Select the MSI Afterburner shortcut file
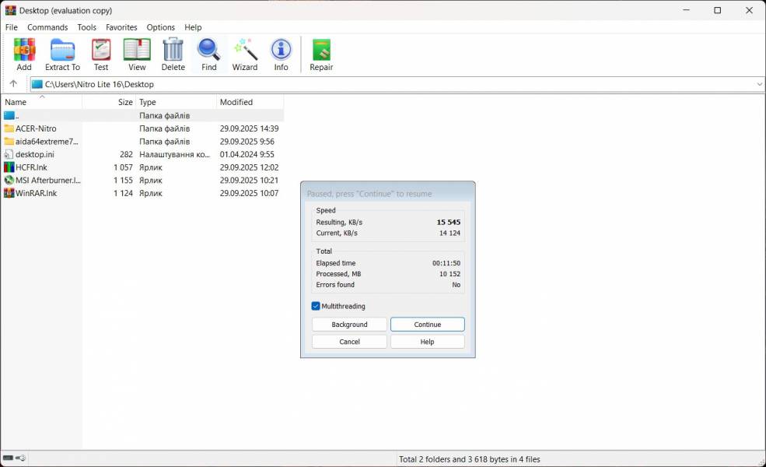The height and width of the screenshot is (467, 766). (47, 181)
